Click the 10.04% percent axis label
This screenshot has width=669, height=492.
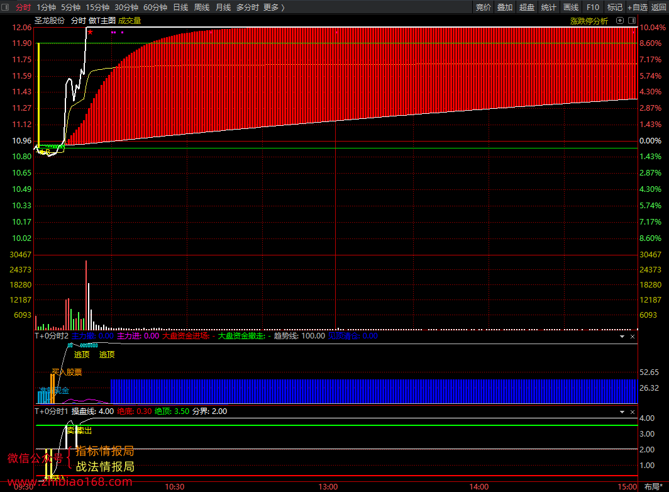pos(653,27)
